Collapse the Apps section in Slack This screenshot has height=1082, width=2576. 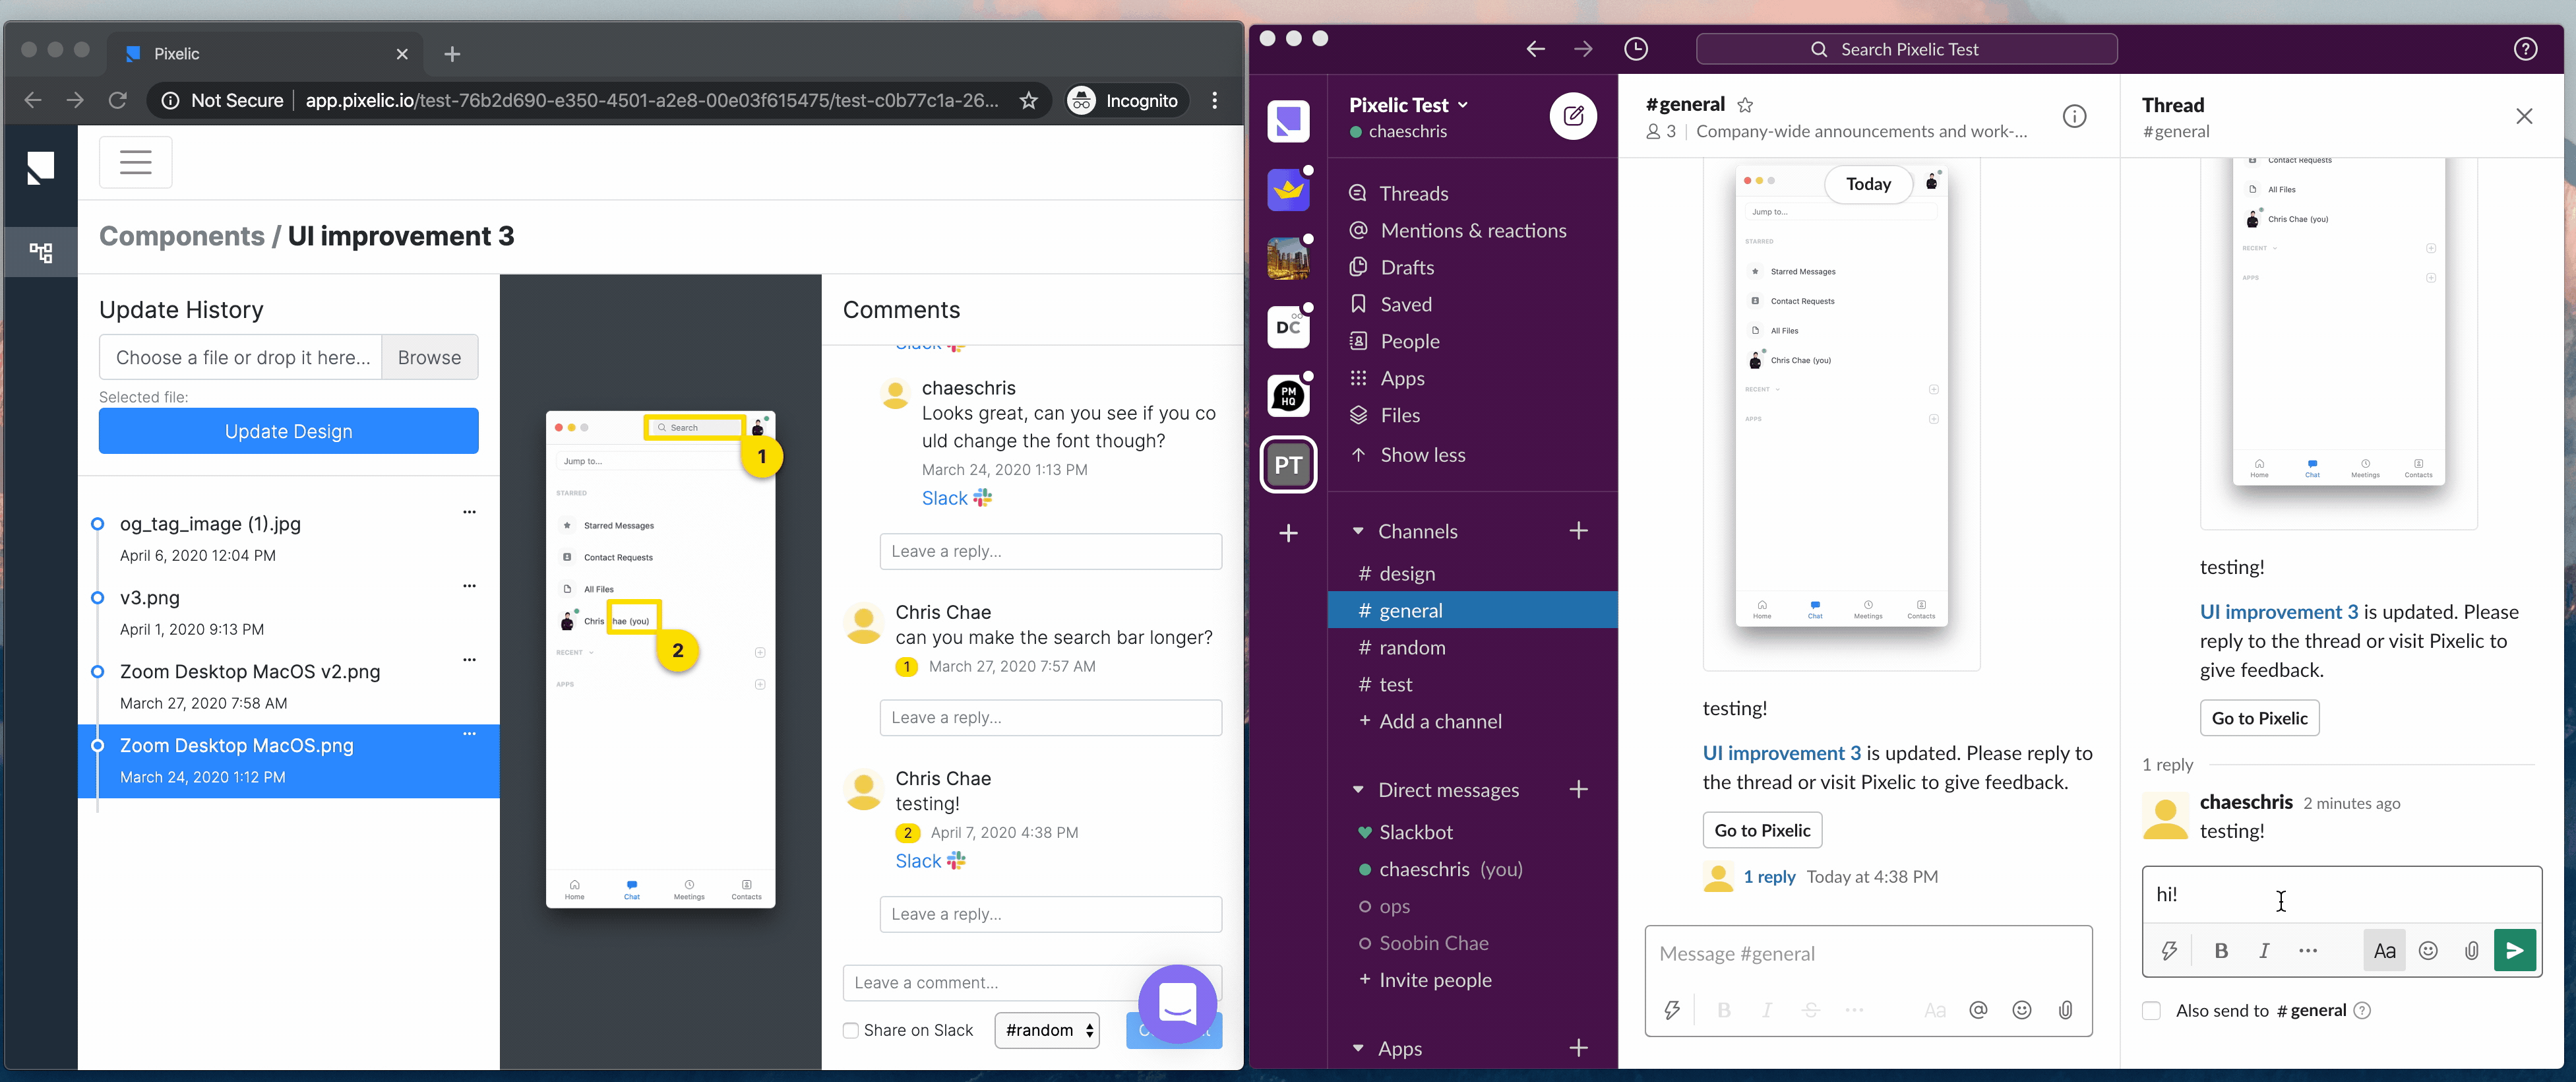click(x=1358, y=1049)
